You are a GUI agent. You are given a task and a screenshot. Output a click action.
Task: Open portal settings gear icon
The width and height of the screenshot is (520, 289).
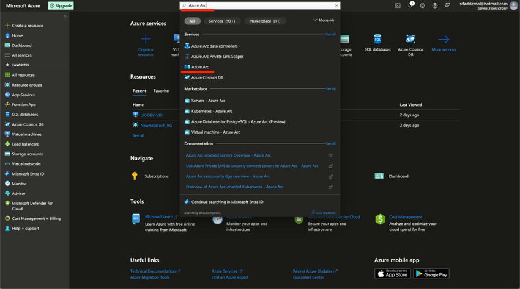423,5
